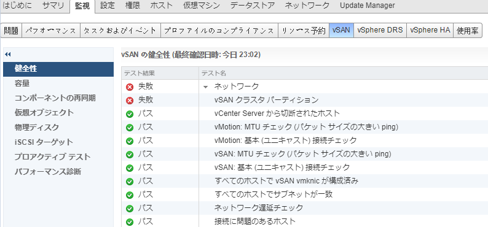Viewport: 488px width, 227px height.
Task: Click green pass icon for vSAN: 基本 接続チェック
Action: click(130, 168)
